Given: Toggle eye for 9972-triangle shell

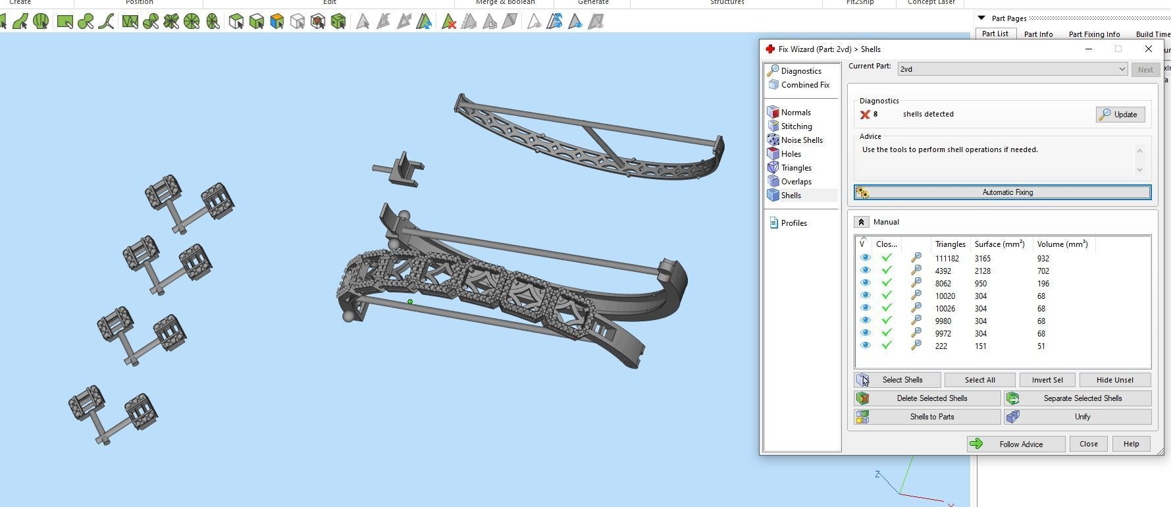Looking at the screenshot, I should [865, 333].
